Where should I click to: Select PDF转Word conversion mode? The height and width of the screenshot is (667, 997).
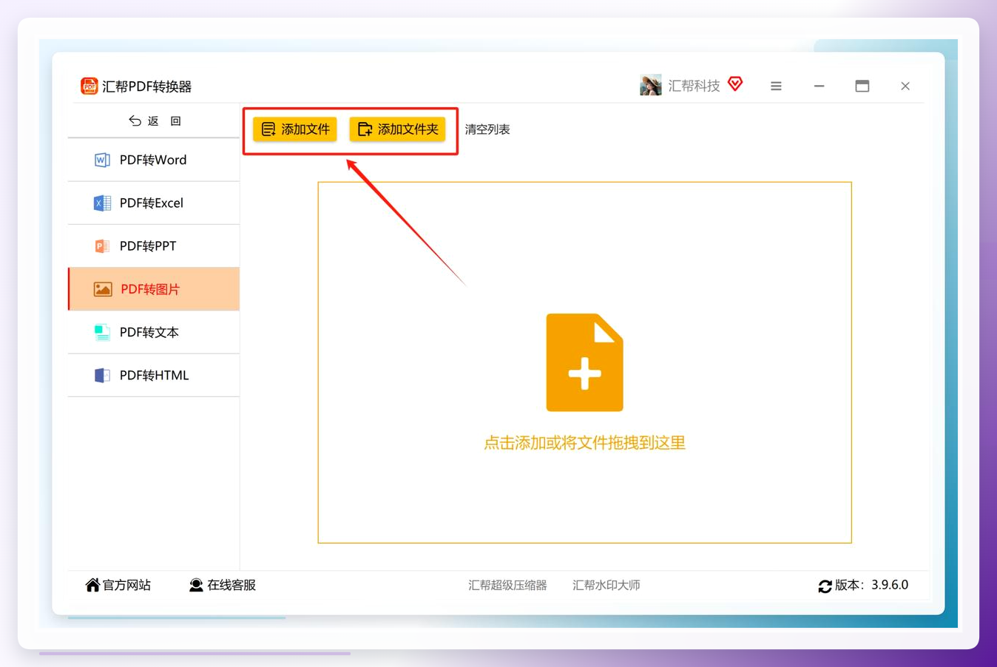pos(154,160)
